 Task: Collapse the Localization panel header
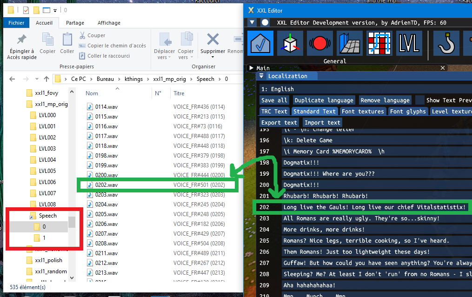(x=261, y=76)
